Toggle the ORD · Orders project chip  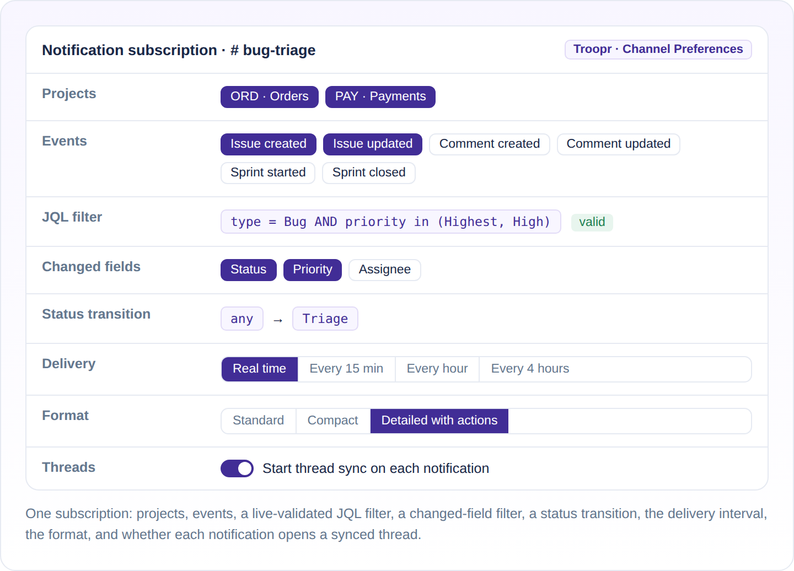pos(269,97)
